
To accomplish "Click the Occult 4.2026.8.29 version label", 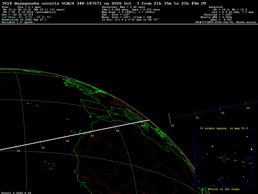I will pos(16,193).
